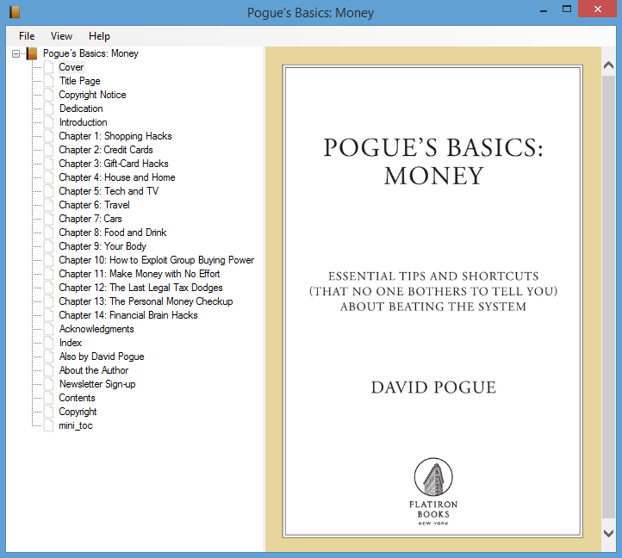The image size is (622, 558).
Task: Click the page icon for Chapter 3: Gift-Card Hacks
Action: tap(48, 164)
